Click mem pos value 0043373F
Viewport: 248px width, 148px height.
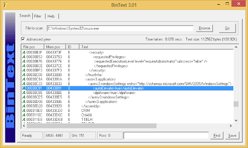point(54,52)
